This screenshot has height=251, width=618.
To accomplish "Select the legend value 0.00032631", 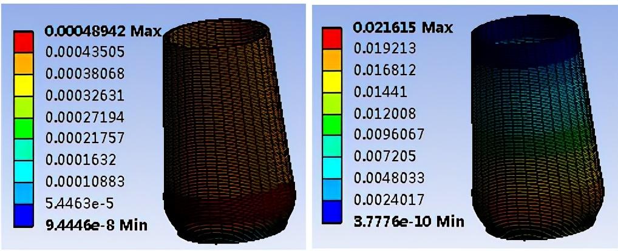I will pos(85,95).
